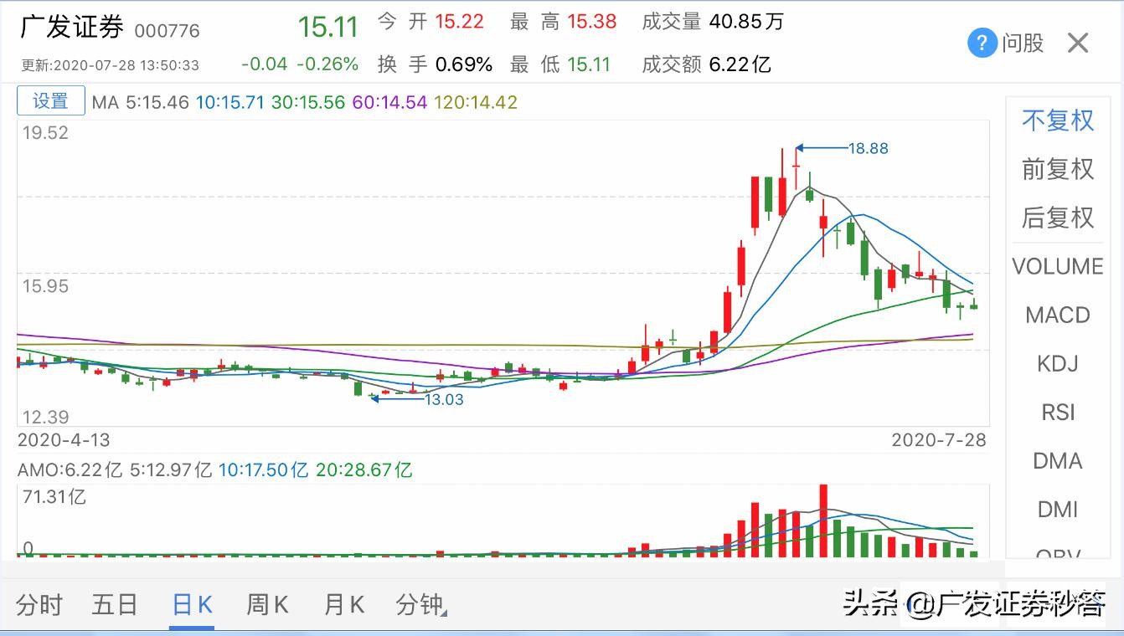Switch to the 分时 intraday tab
Viewport: 1124px width, 636px height.
click(38, 603)
